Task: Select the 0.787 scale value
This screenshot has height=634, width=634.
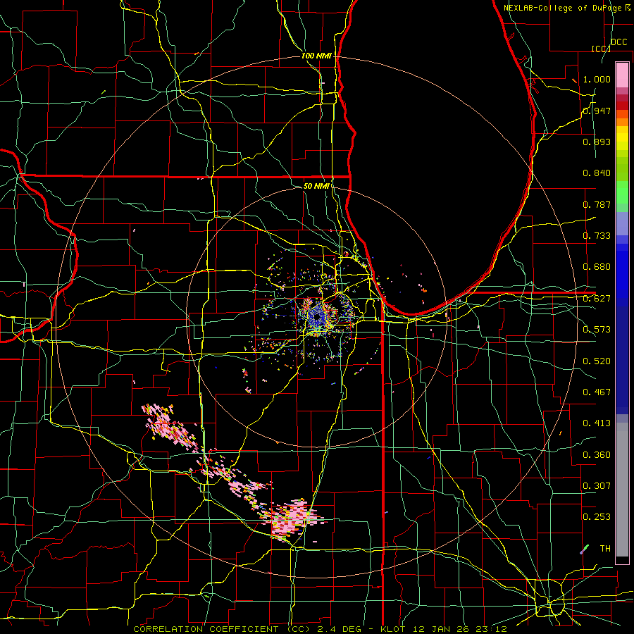Action: coord(597,204)
